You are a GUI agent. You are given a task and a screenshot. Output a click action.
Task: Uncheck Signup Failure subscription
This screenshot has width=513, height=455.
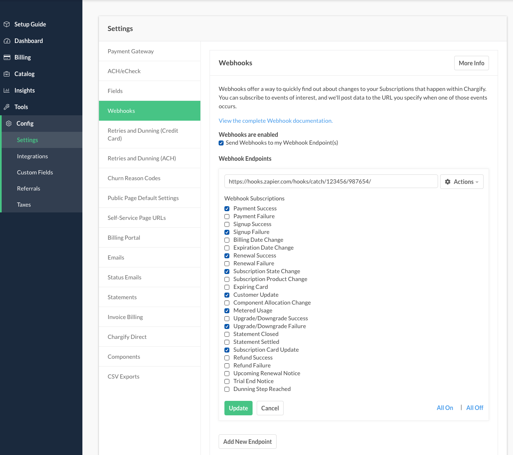point(227,232)
